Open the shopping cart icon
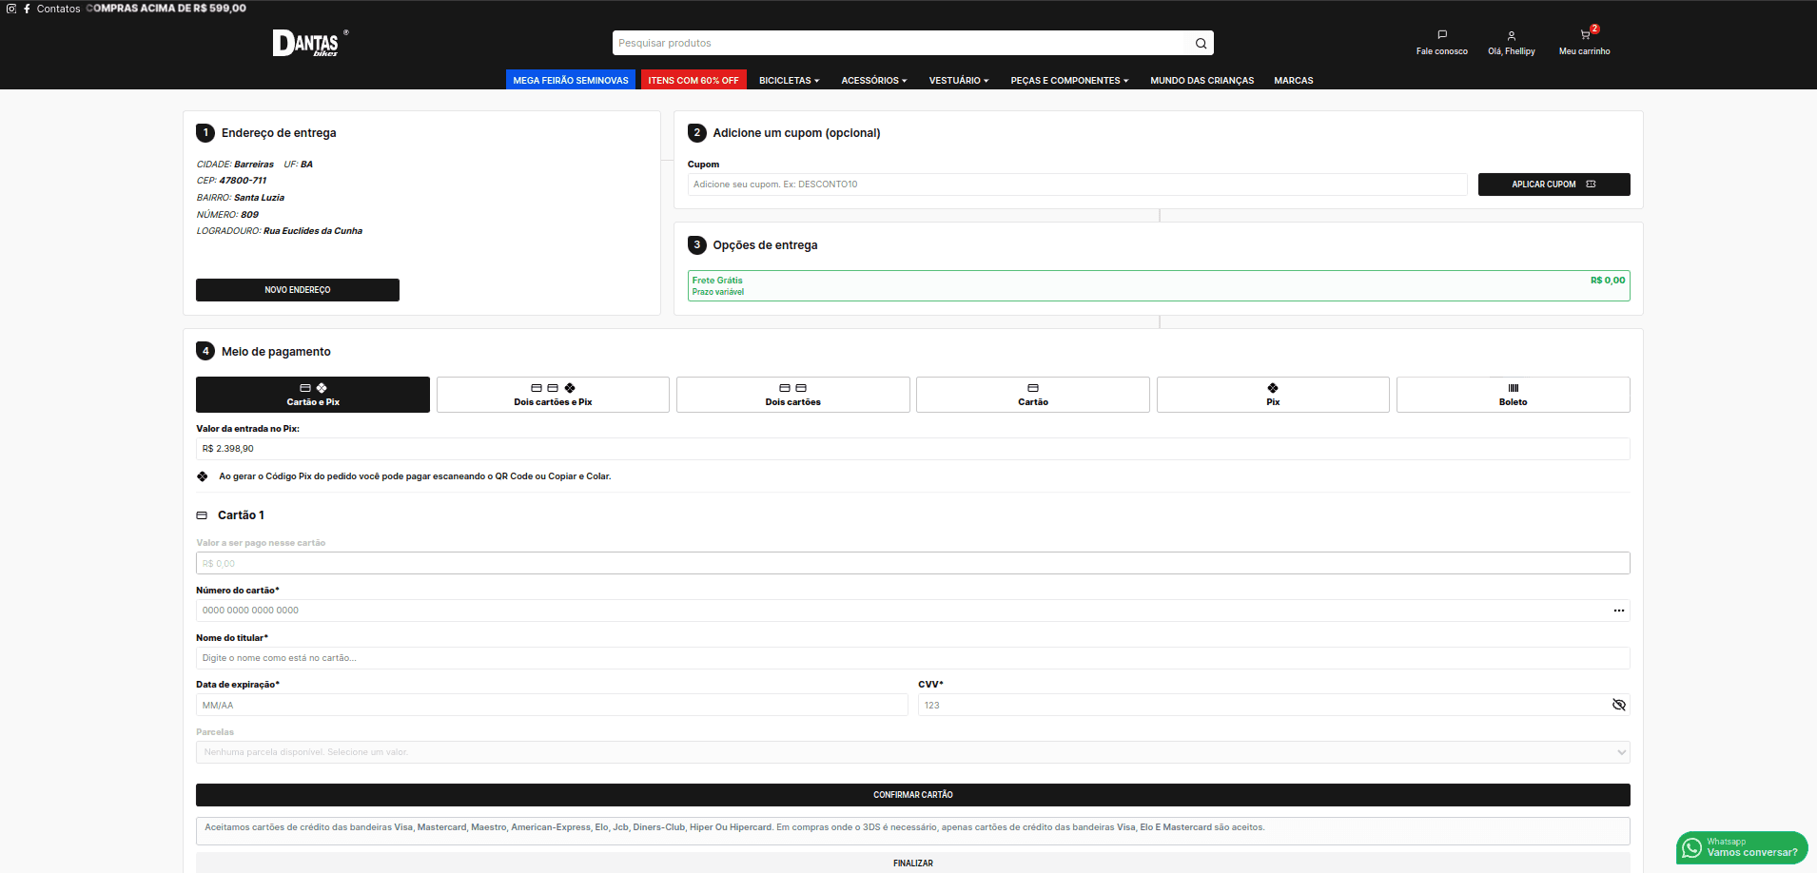The width and height of the screenshot is (1817, 873). pos(1585,35)
